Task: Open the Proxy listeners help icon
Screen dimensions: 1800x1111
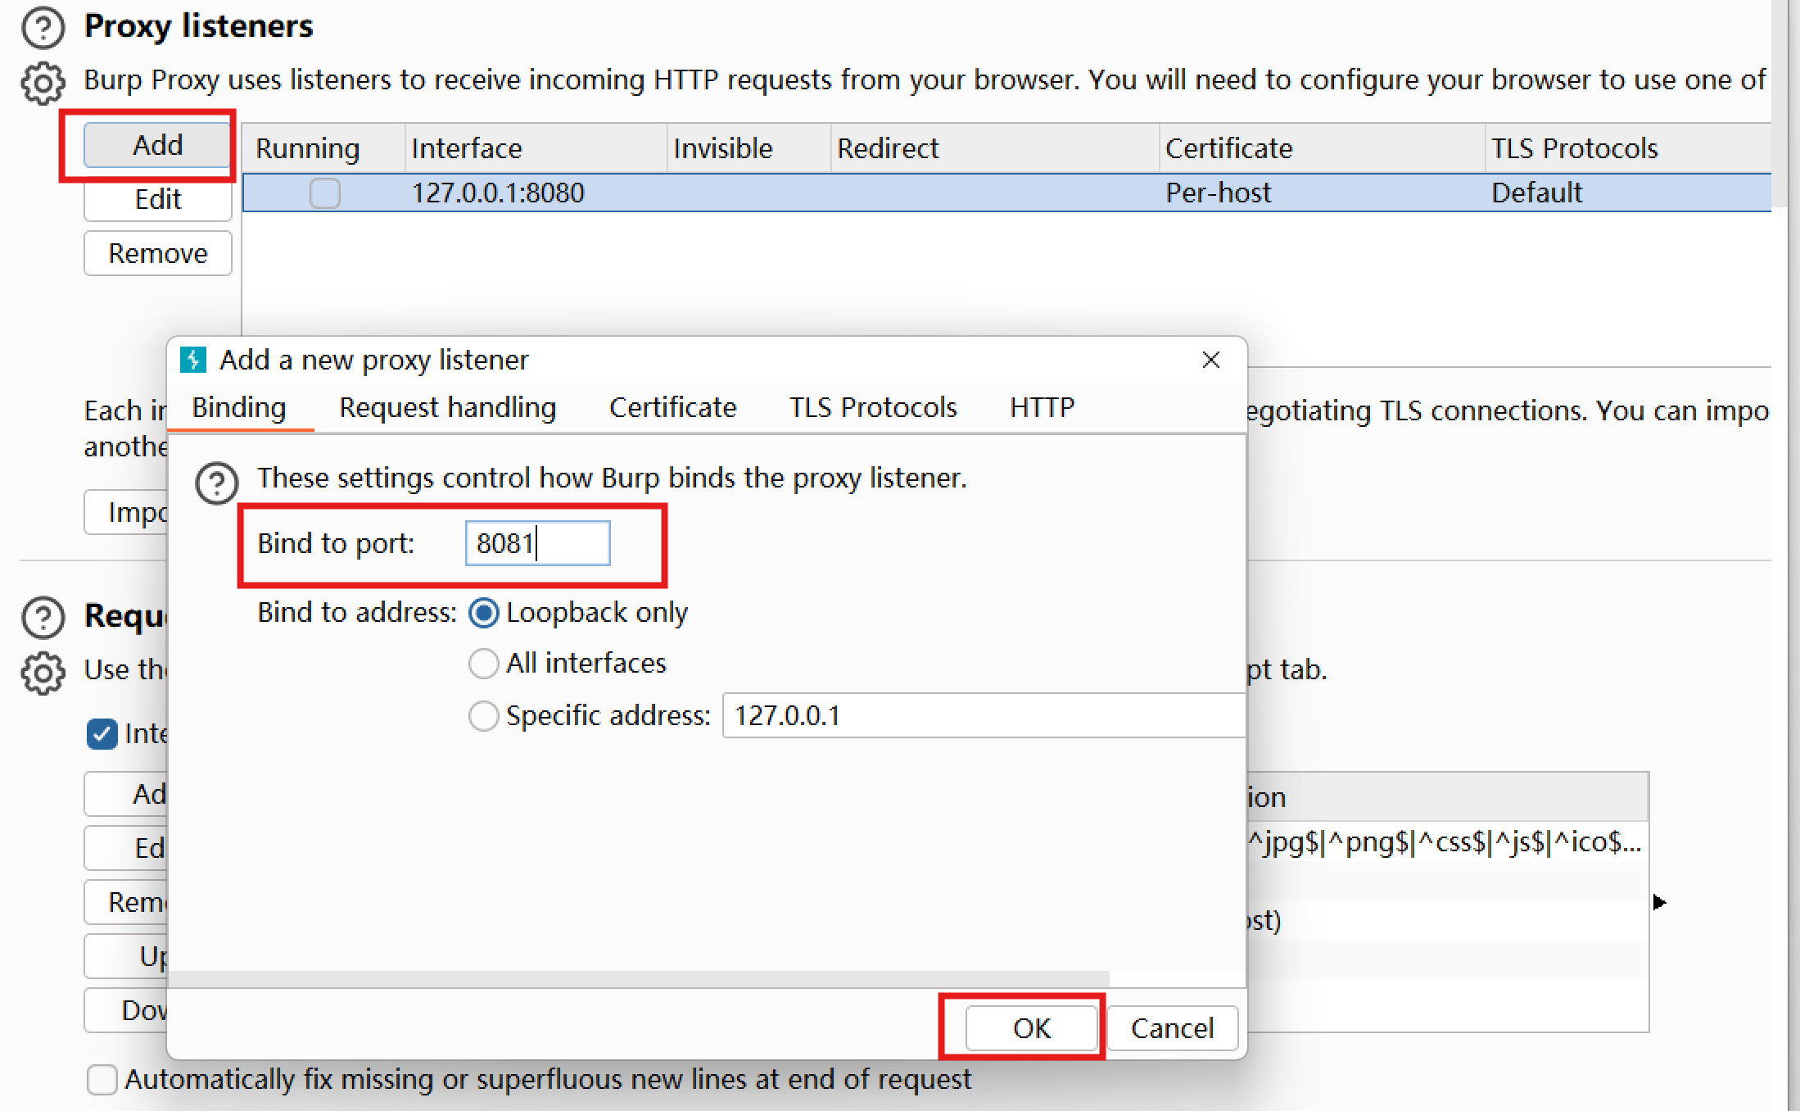Action: [x=43, y=27]
